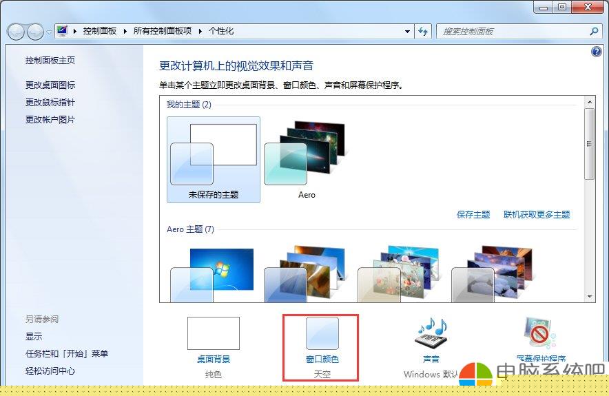
Task: Click the Forward navigation arrow button
Action: coord(36,32)
